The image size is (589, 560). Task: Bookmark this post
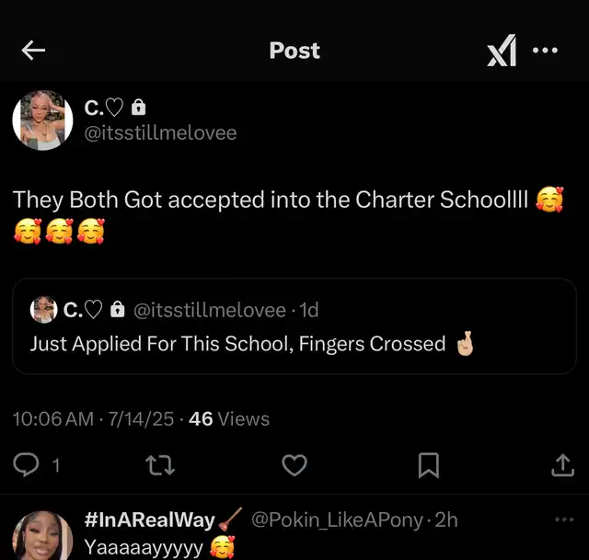(x=428, y=466)
